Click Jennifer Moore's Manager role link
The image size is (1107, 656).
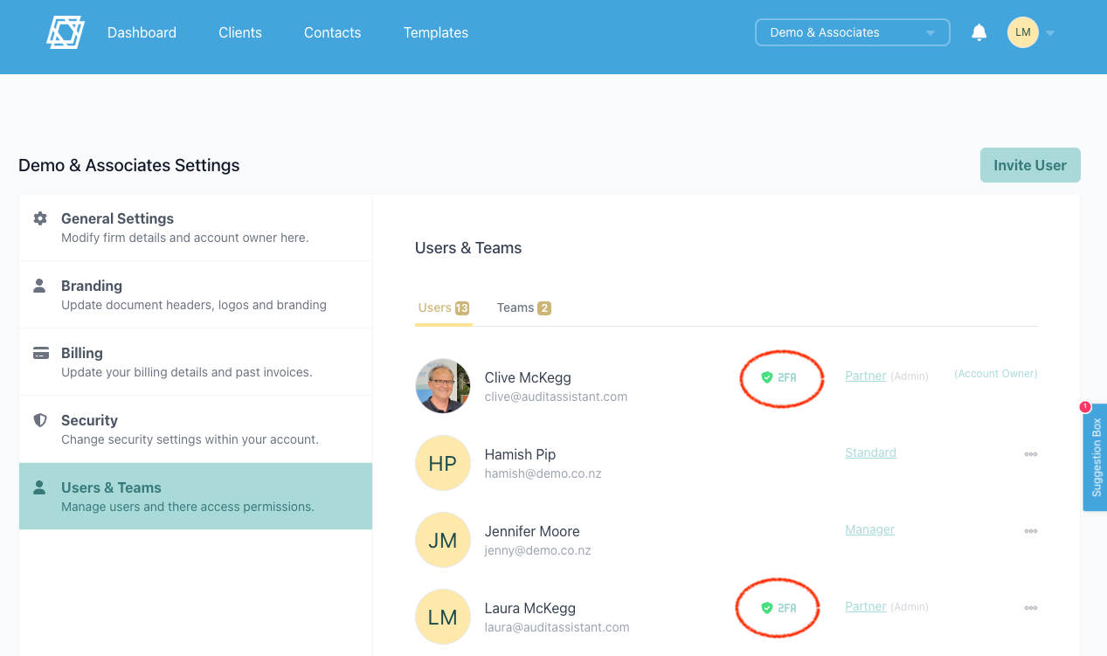869,529
